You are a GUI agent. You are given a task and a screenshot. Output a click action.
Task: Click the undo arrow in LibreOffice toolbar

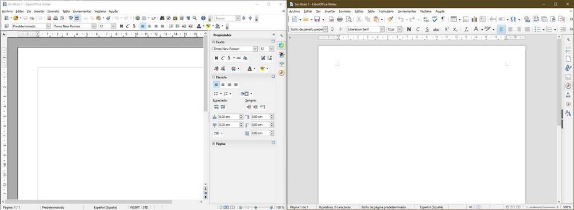[x=401, y=19]
